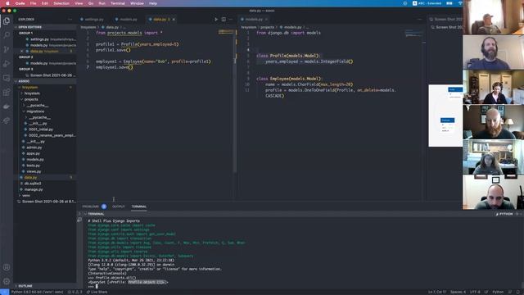Image resolution: width=524 pixels, height=295 pixels.
Task: Close the data.py tab
Action: pos(174,20)
